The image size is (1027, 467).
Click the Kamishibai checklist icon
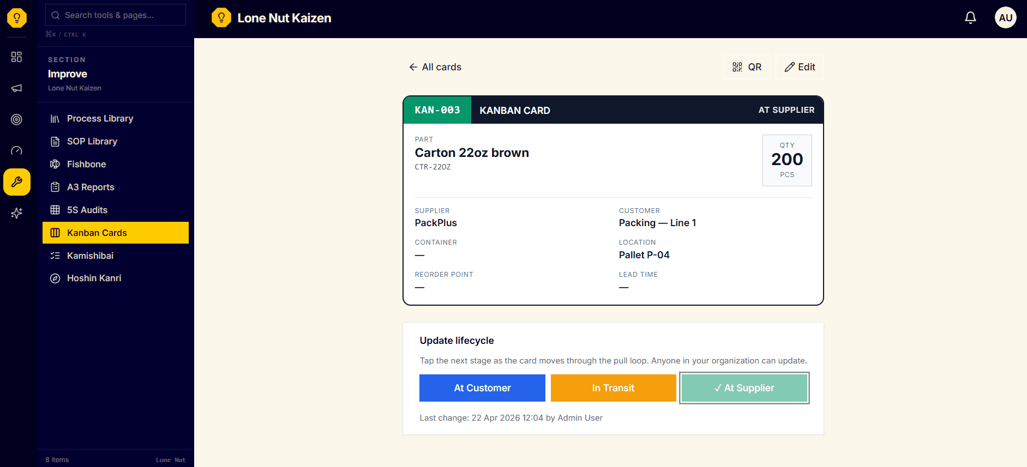[55, 256]
